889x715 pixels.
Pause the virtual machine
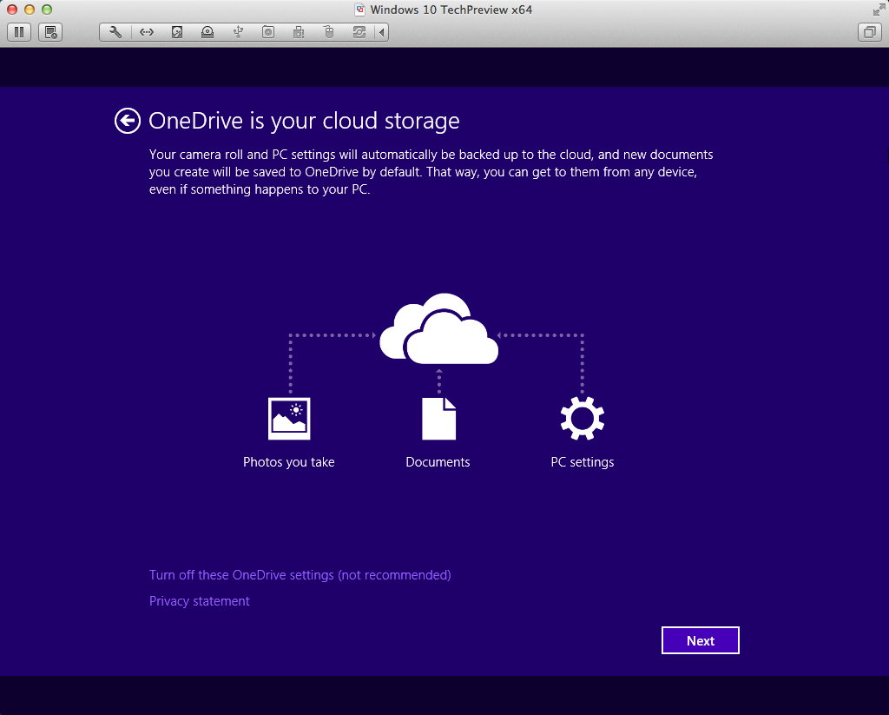19,32
